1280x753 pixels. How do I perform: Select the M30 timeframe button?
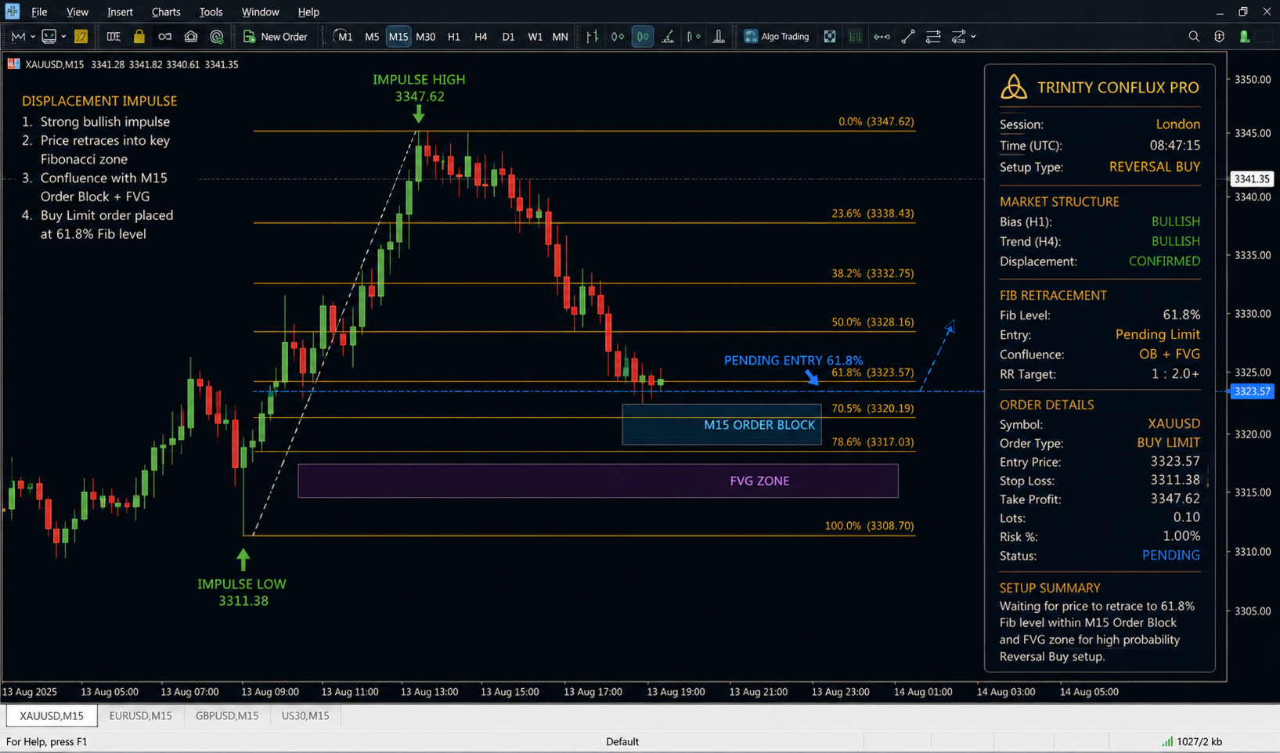[x=425, y=37]
